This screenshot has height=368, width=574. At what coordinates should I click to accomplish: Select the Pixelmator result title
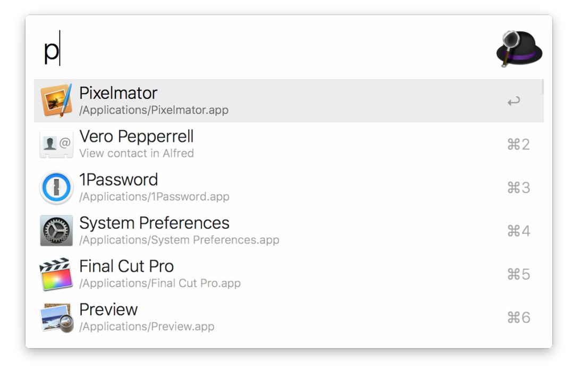118,93
